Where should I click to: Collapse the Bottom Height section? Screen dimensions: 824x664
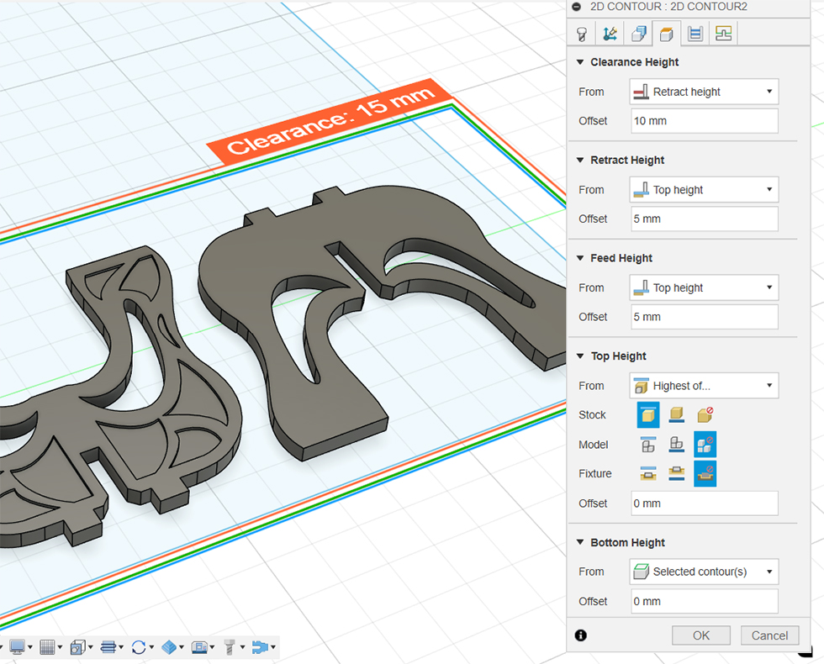click(x=580, y=542)
